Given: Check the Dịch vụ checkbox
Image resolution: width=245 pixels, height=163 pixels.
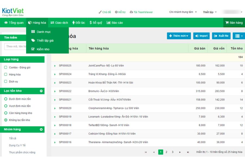Looking at the screenshot, I should [6, 81].
